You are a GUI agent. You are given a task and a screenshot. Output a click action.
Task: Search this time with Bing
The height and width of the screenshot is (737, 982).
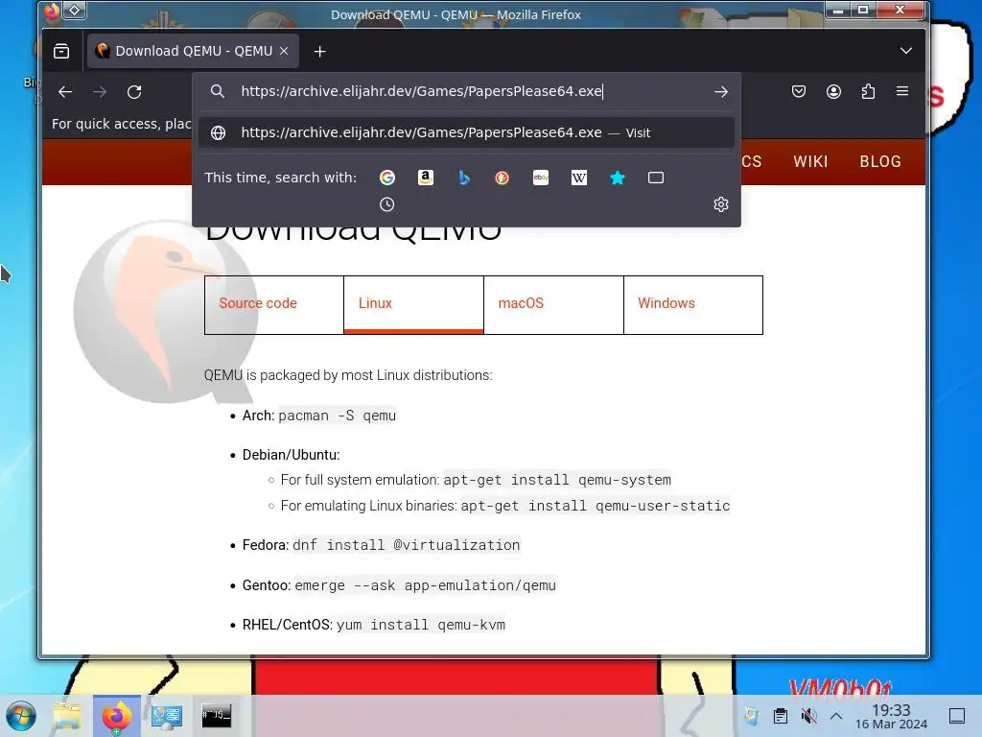click(464, 178)
